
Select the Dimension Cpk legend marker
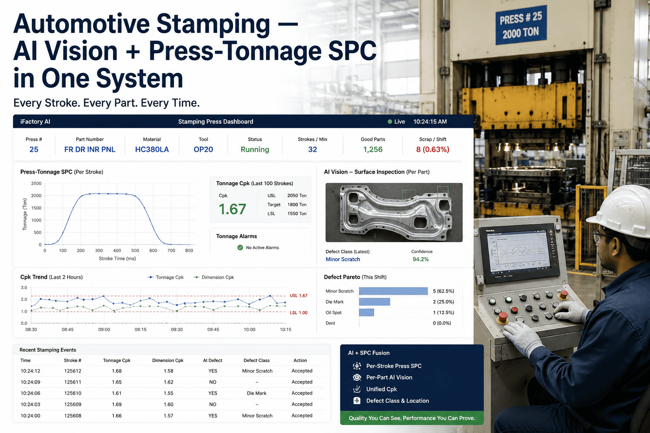196,277
